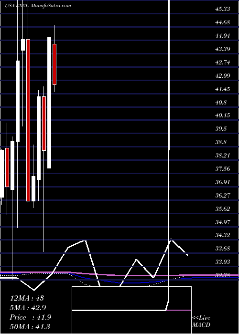Select the 40.8 price axis label

(221, 102)
